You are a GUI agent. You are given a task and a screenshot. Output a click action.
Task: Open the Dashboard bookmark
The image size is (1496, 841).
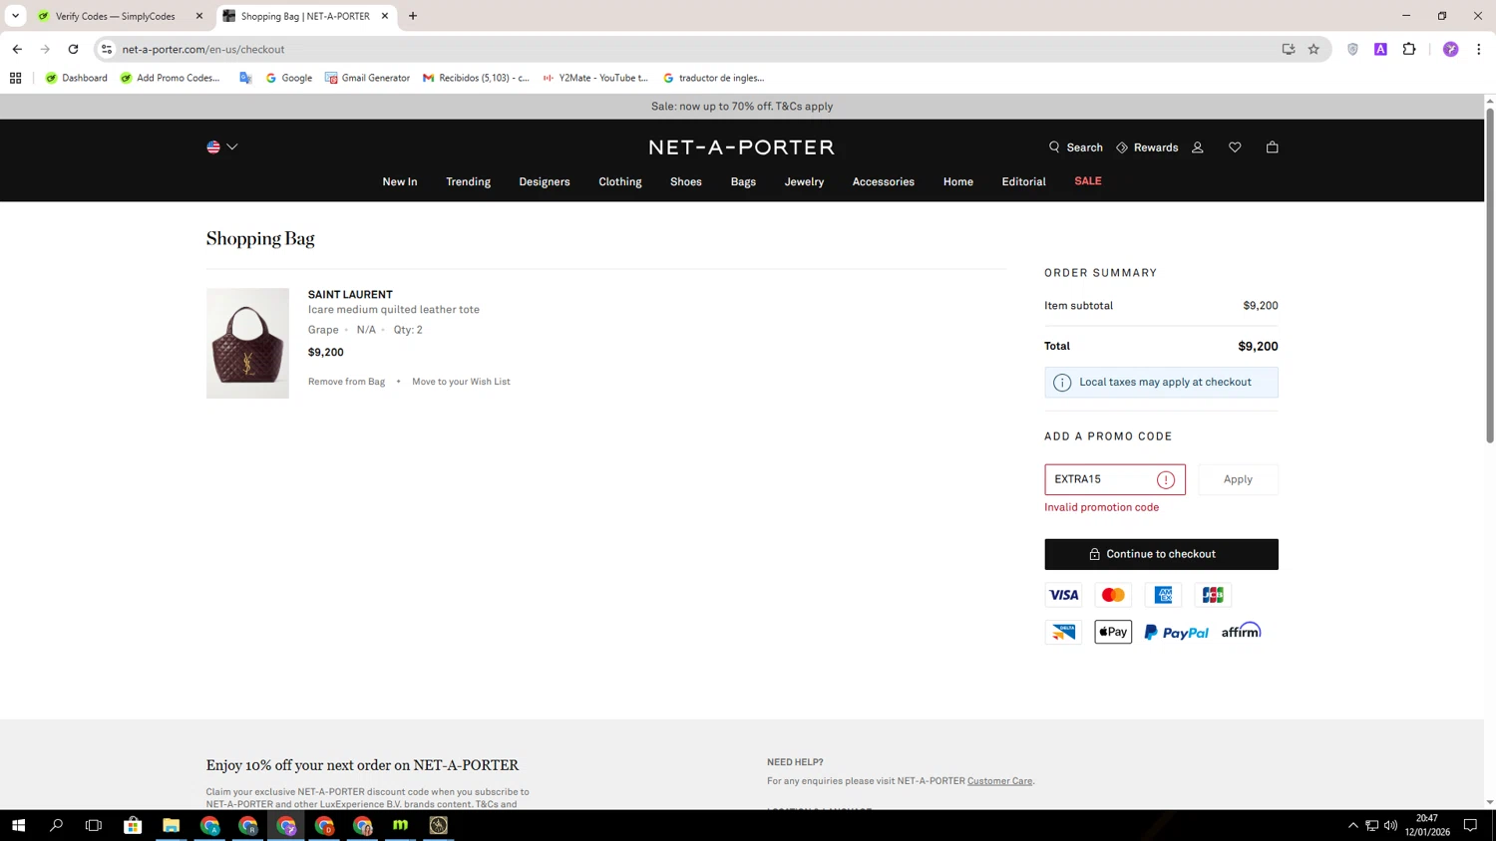(x=76, y=78)
